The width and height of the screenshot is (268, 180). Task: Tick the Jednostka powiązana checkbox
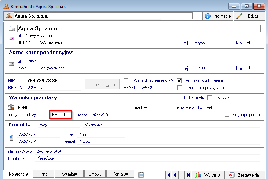click(180, 88)
